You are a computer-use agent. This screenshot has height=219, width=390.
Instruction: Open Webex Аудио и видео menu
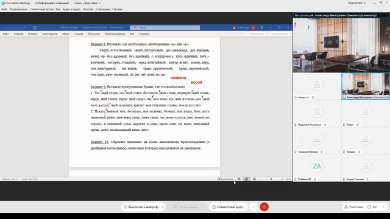pyautogui.click(x=72, y=9)
